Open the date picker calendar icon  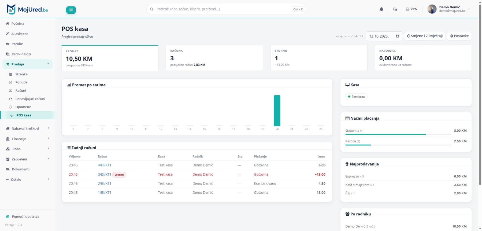point(397,36)
